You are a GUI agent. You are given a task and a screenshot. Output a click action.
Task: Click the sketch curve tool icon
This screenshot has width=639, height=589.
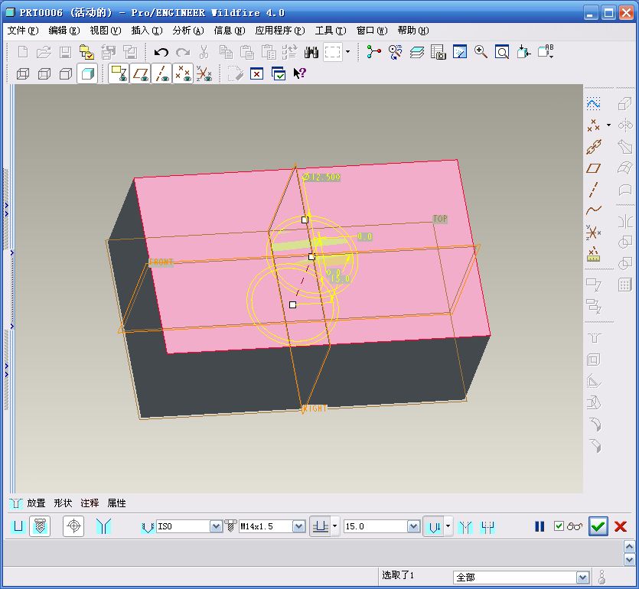[x=594, y=103]
